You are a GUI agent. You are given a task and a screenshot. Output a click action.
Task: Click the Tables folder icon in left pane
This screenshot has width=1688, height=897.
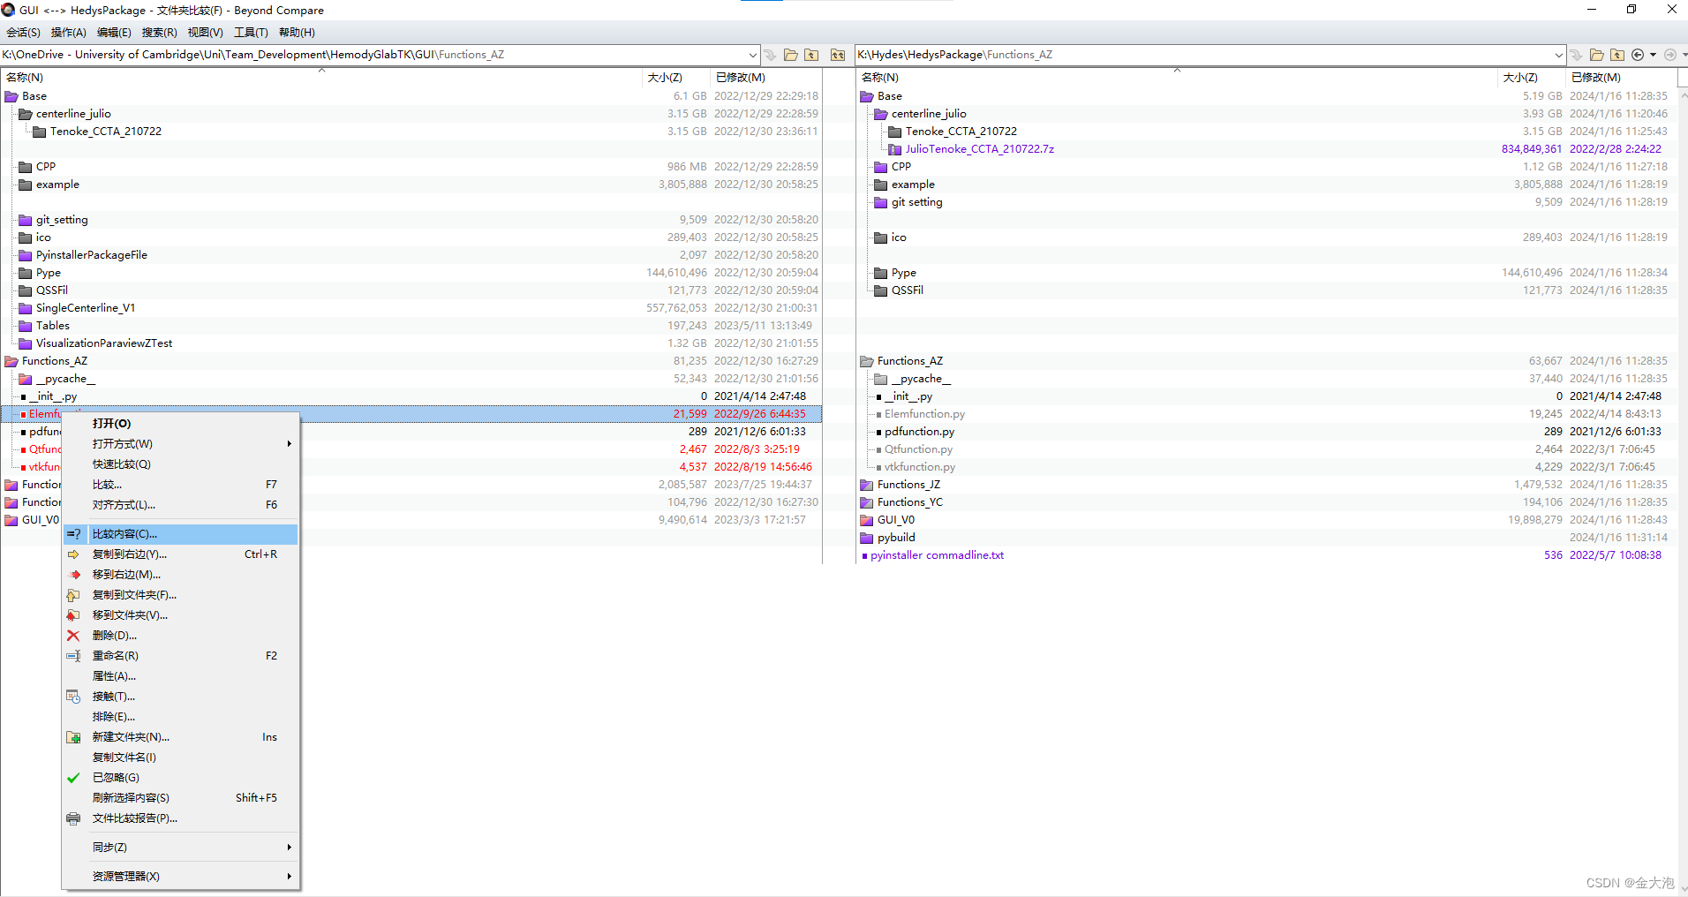pos(26,326)
